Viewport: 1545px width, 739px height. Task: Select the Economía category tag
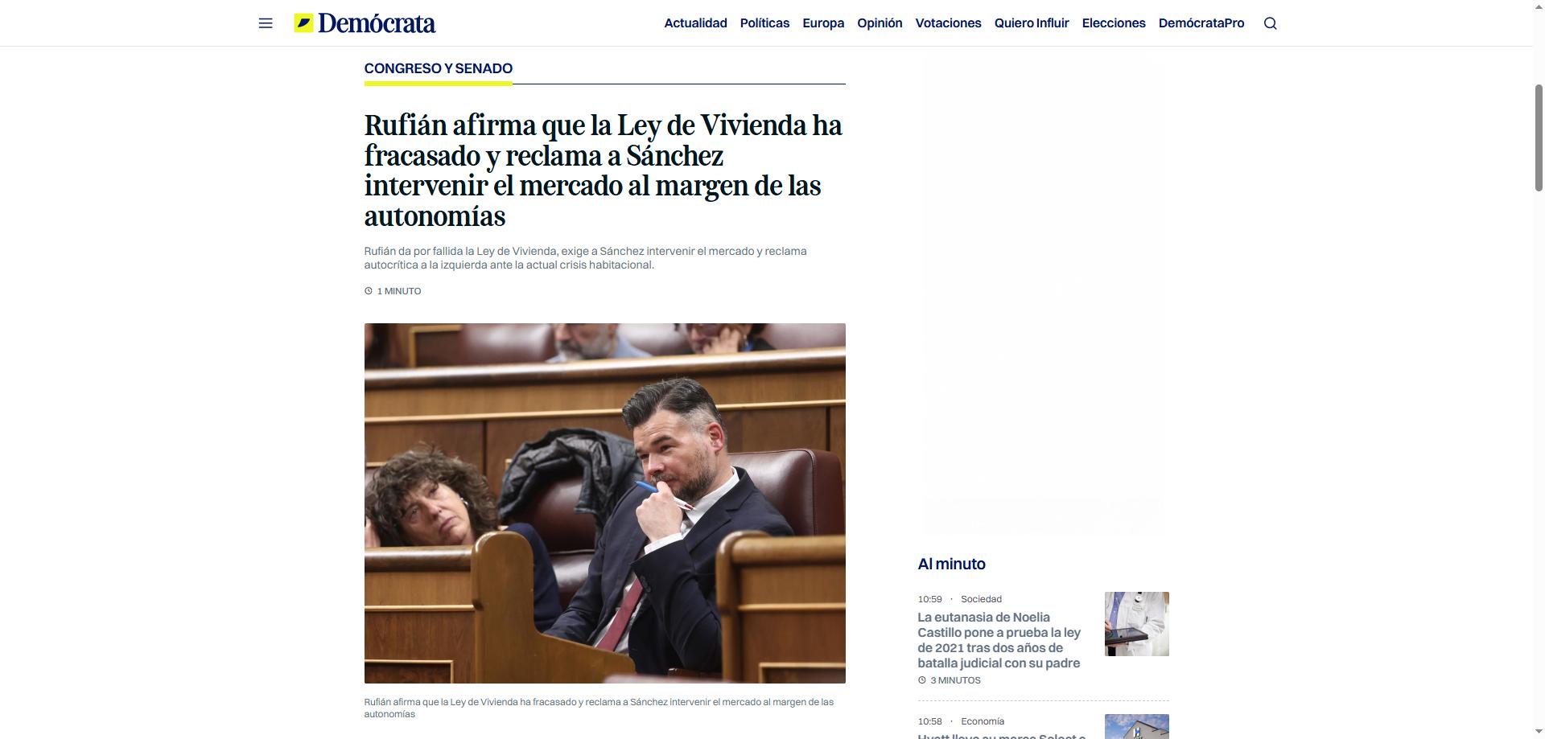[982, 721]
